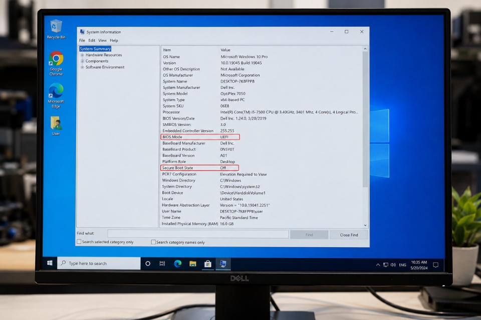Click the details list scroll down arrow
The image size is (481, 320).
[x=365, y=225]
